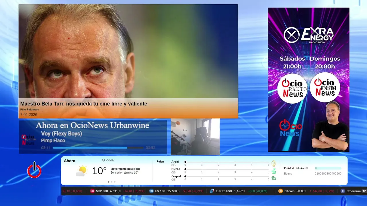Click the Hierba grass pollen icon
The height and width of the screenshot is (206, 367).
[x=274, y=171]
